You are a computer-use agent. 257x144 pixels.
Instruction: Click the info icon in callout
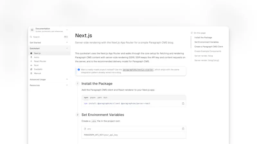[x=79, y=69]
